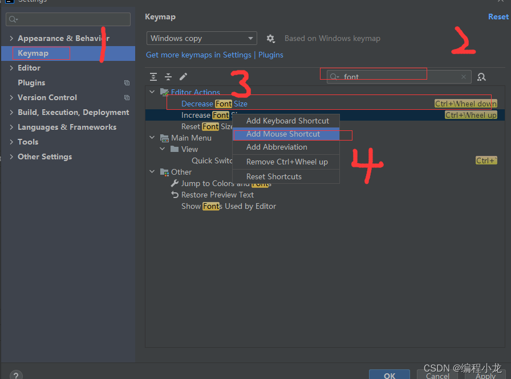Choose Add Keyboard Shortcut menu item
The width and height of the screenshot is (511, 379).
286,121
